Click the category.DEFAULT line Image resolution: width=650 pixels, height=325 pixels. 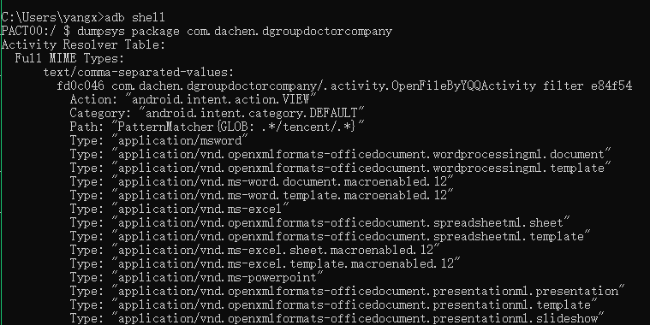(217, 113)
